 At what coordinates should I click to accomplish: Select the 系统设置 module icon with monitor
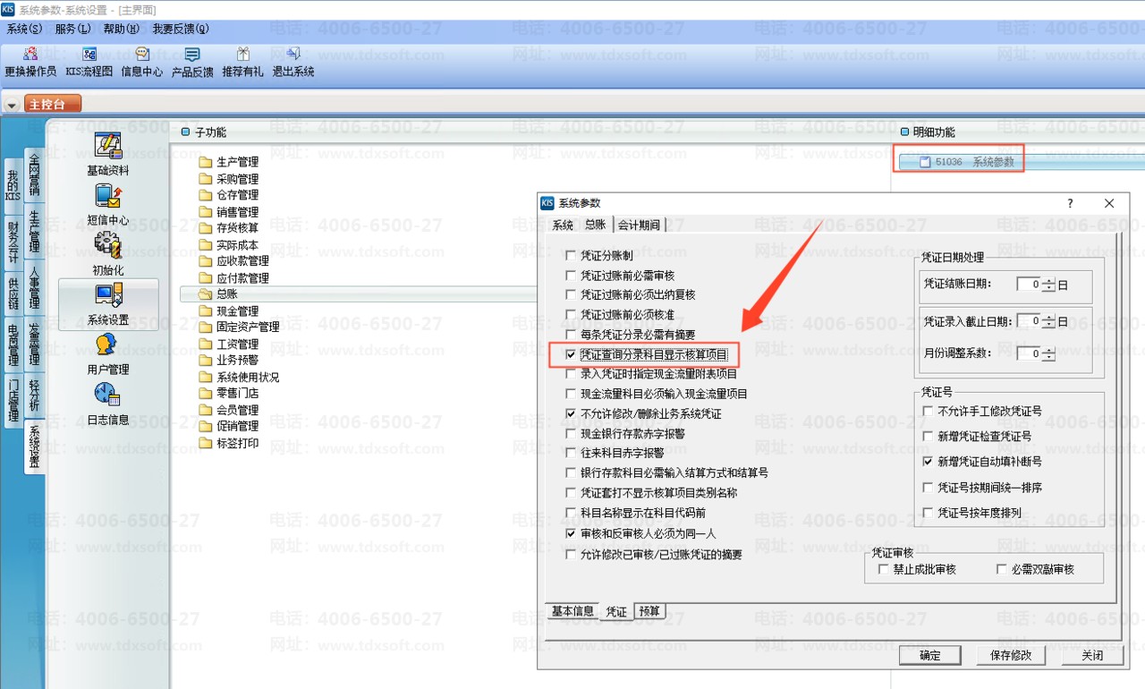tap(108, 295)
